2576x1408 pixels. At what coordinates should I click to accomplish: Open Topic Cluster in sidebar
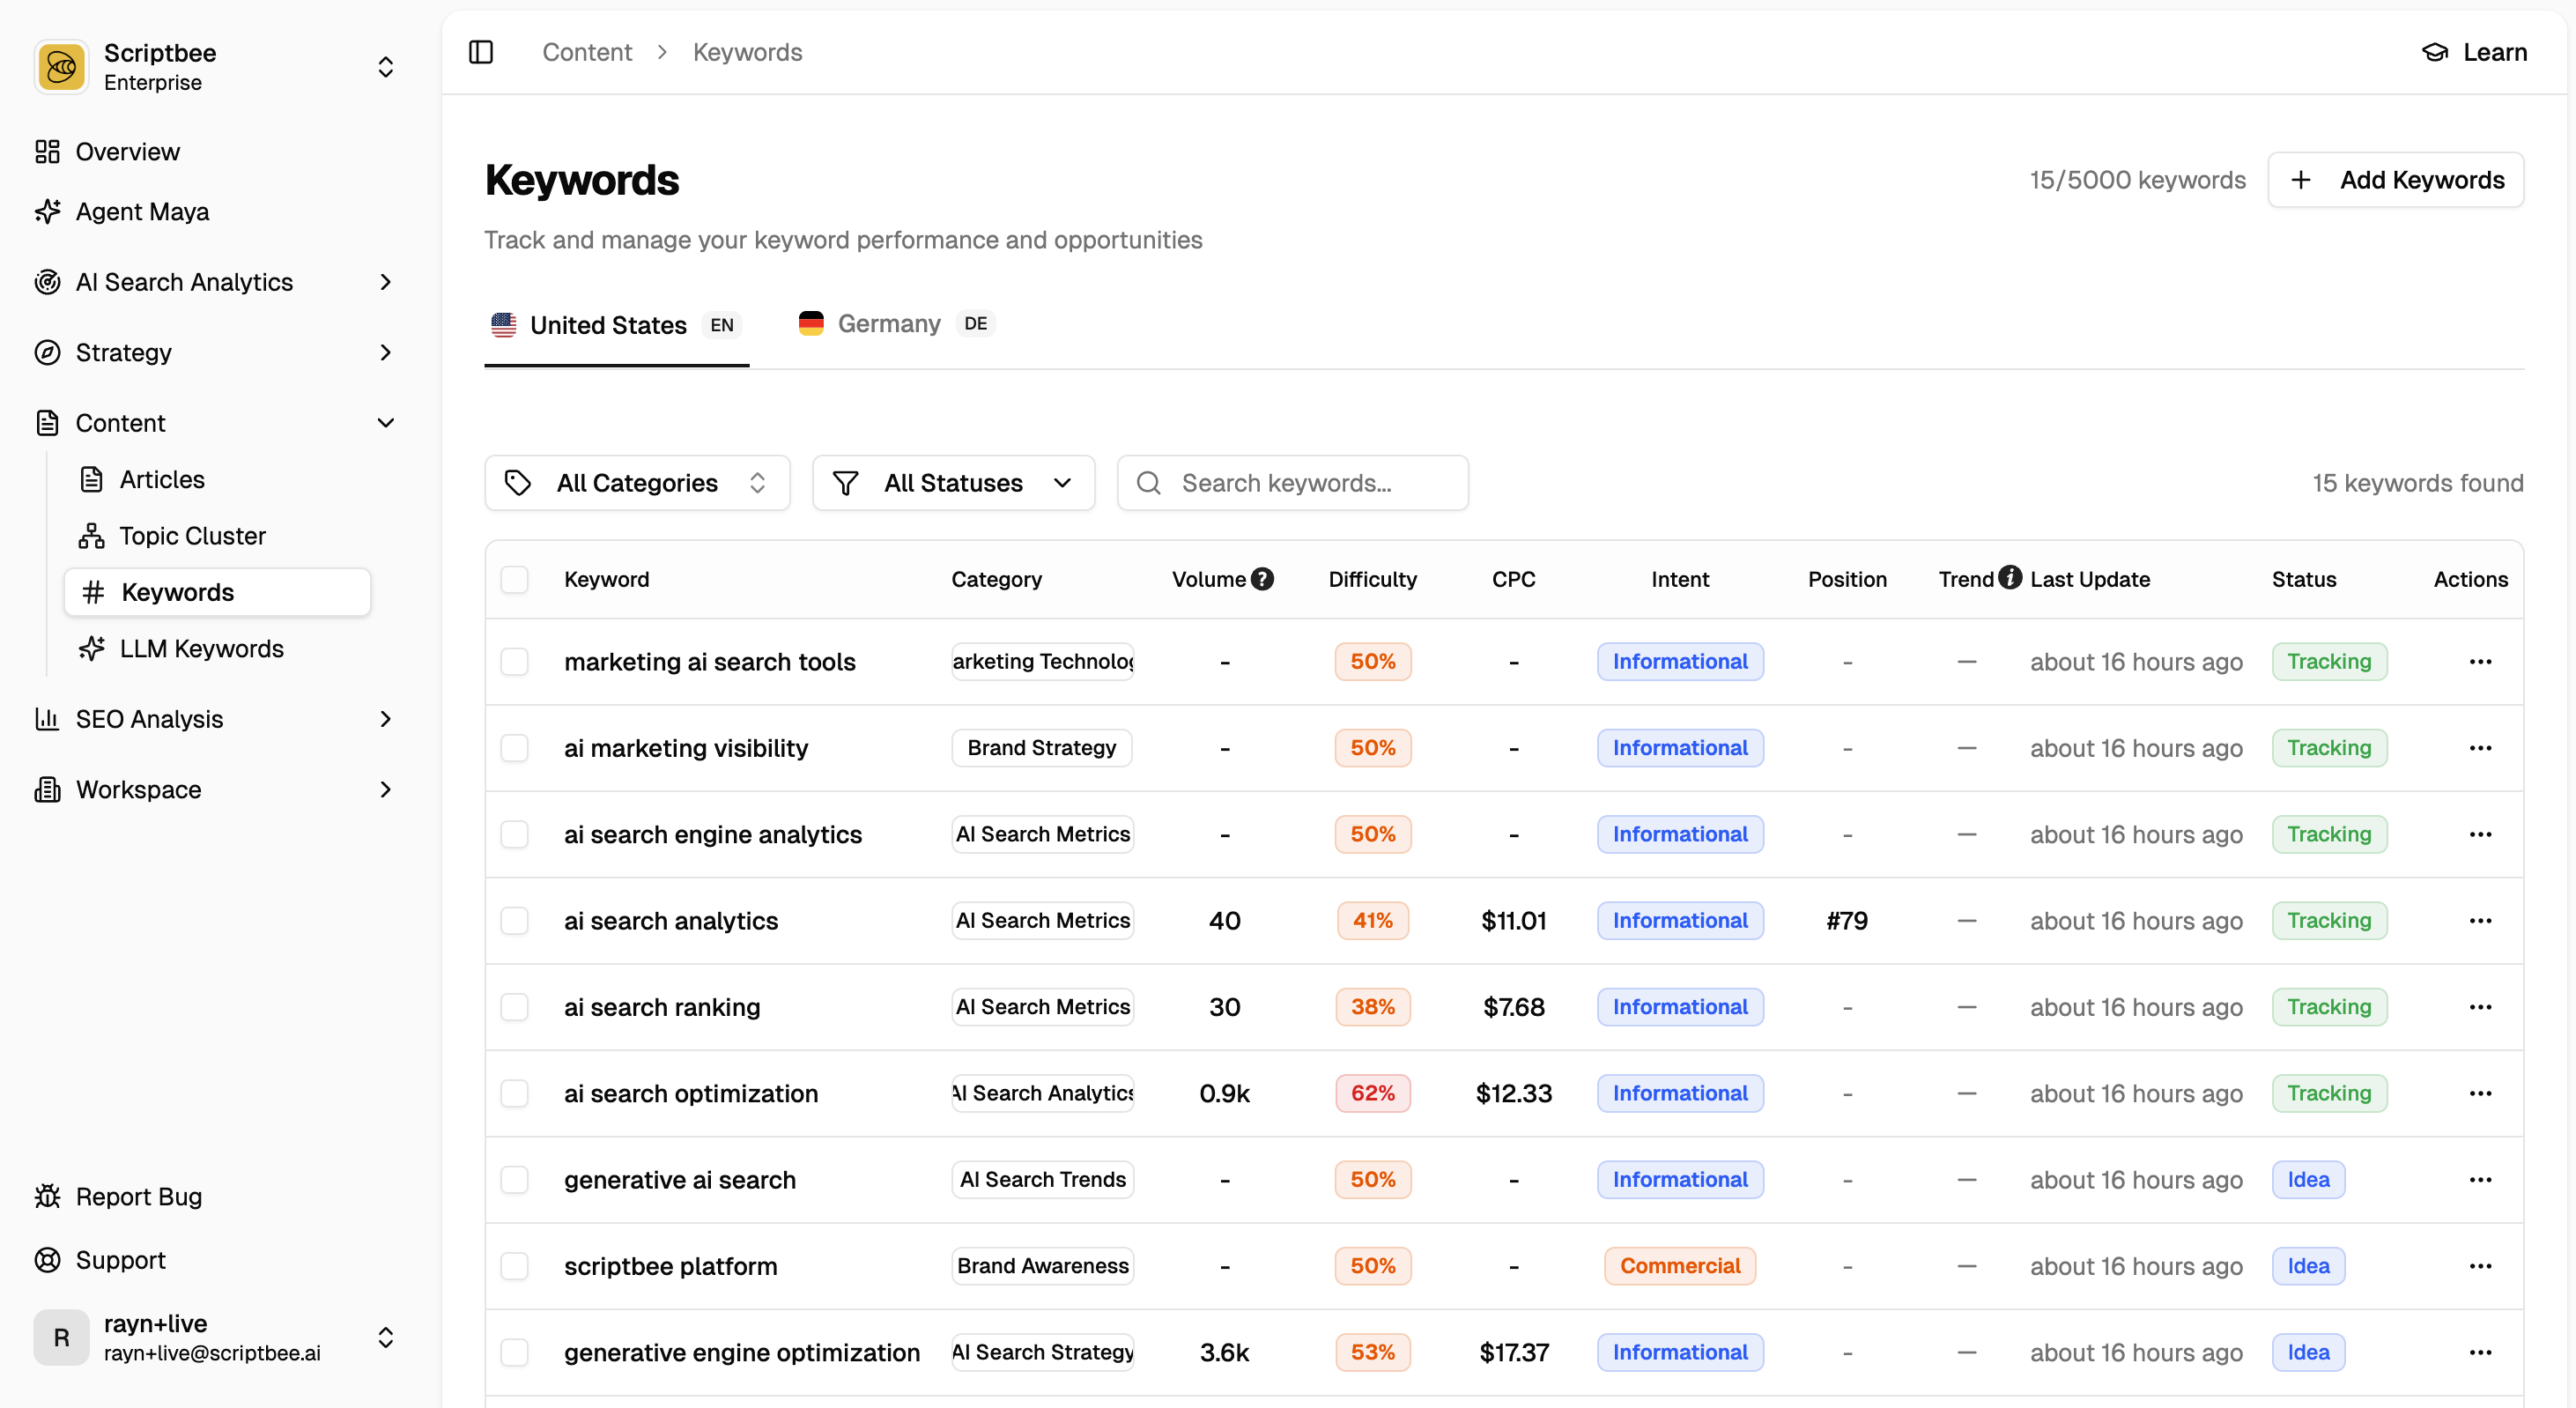point(192,536)
